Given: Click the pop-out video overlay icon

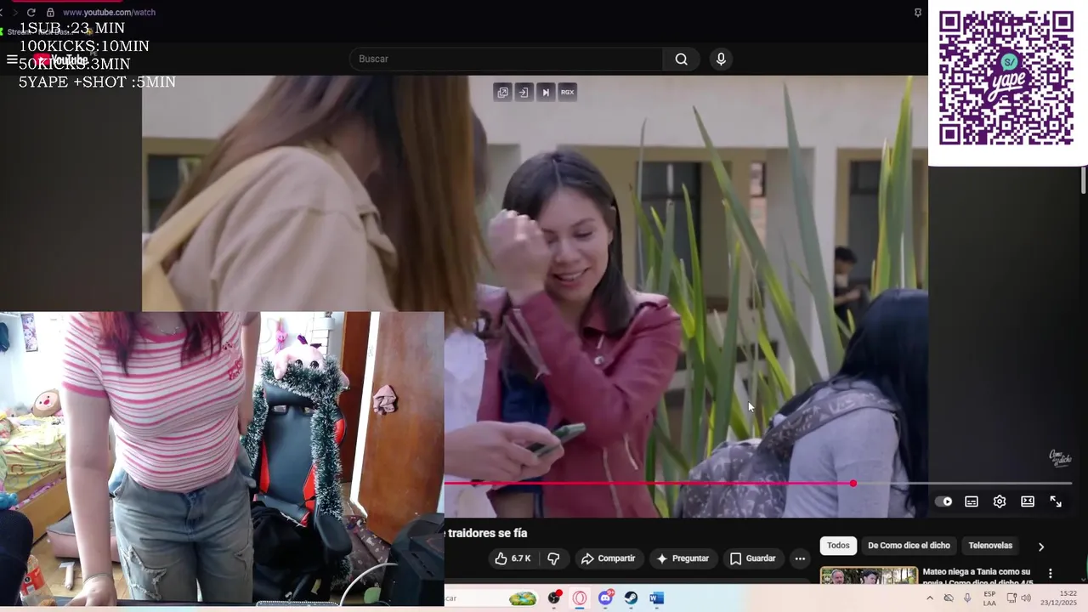Looking at the screenshot, I should tap(503, 92).
